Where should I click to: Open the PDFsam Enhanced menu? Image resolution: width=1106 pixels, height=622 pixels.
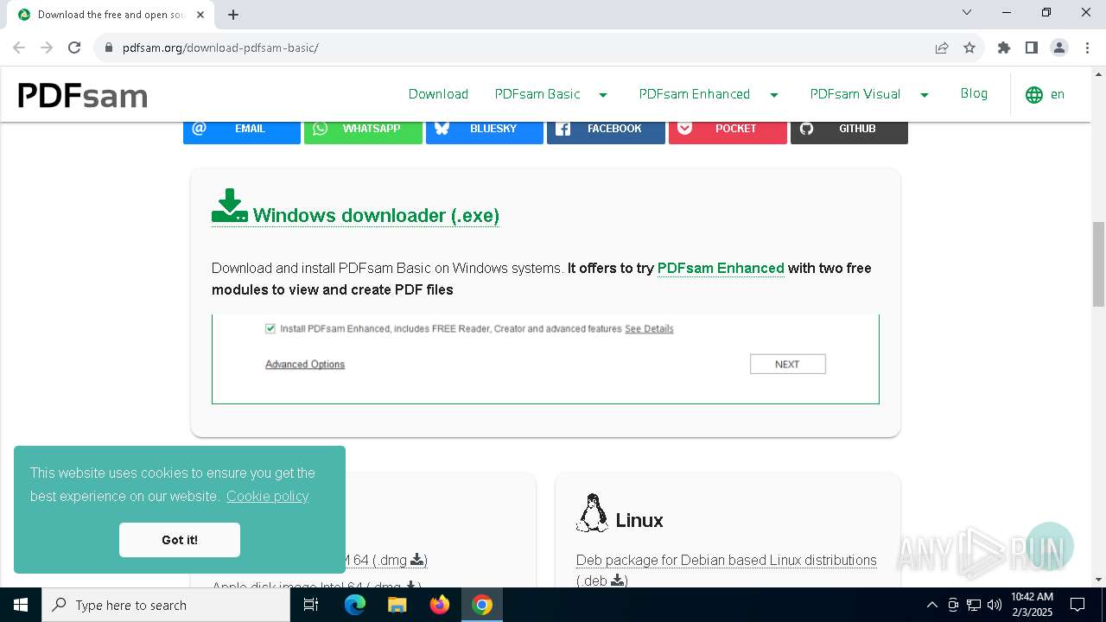point(695,94)
